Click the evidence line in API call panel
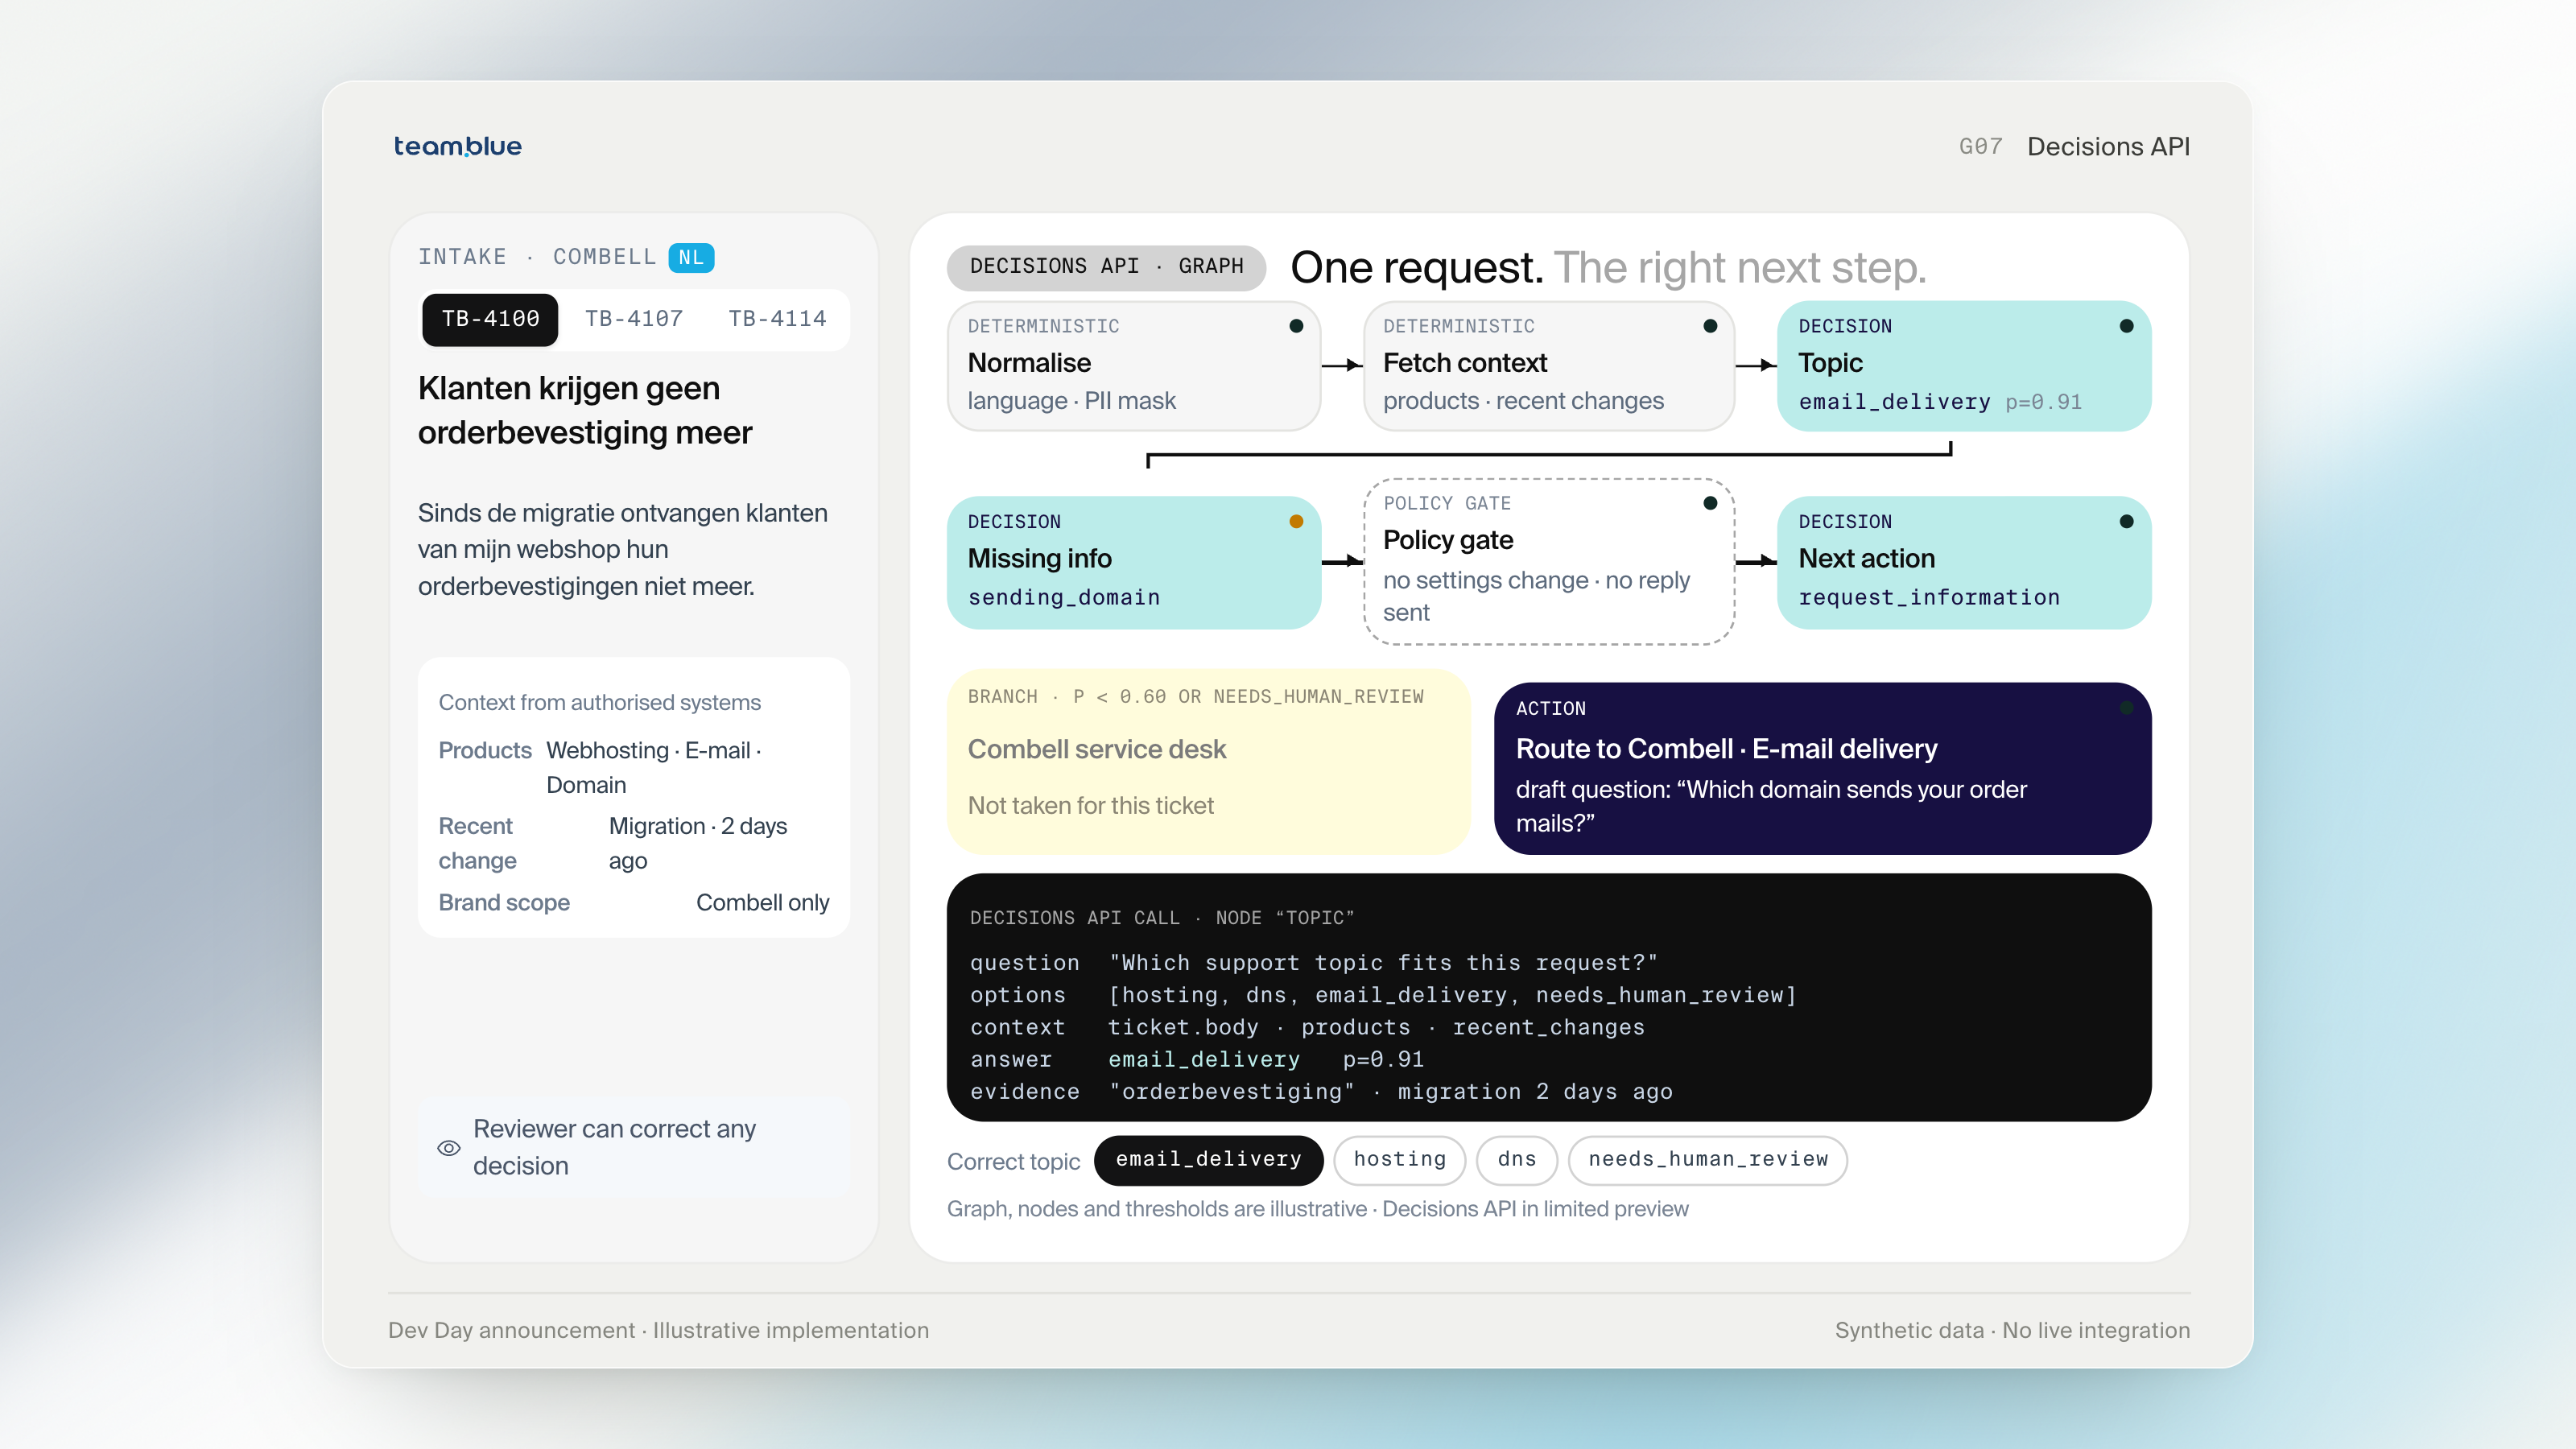The image size is (2576, 1449). [x=1321, y=1091]
